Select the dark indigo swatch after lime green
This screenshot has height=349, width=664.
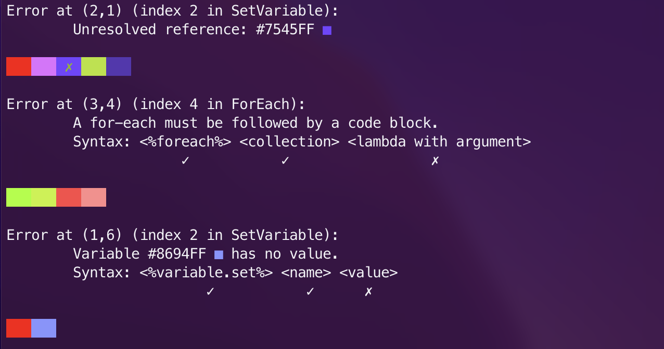pos(119,66)
